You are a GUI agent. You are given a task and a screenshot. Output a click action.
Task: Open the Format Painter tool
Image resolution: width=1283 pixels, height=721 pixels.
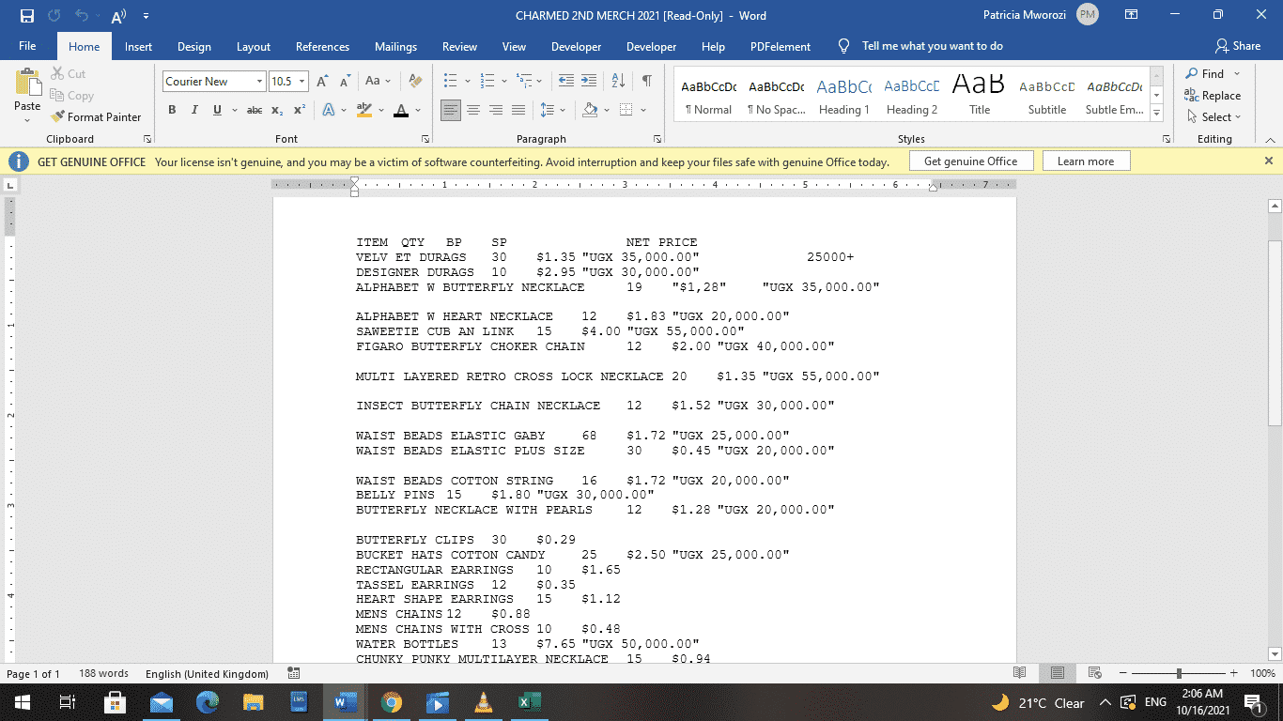[x=97, y=116]
